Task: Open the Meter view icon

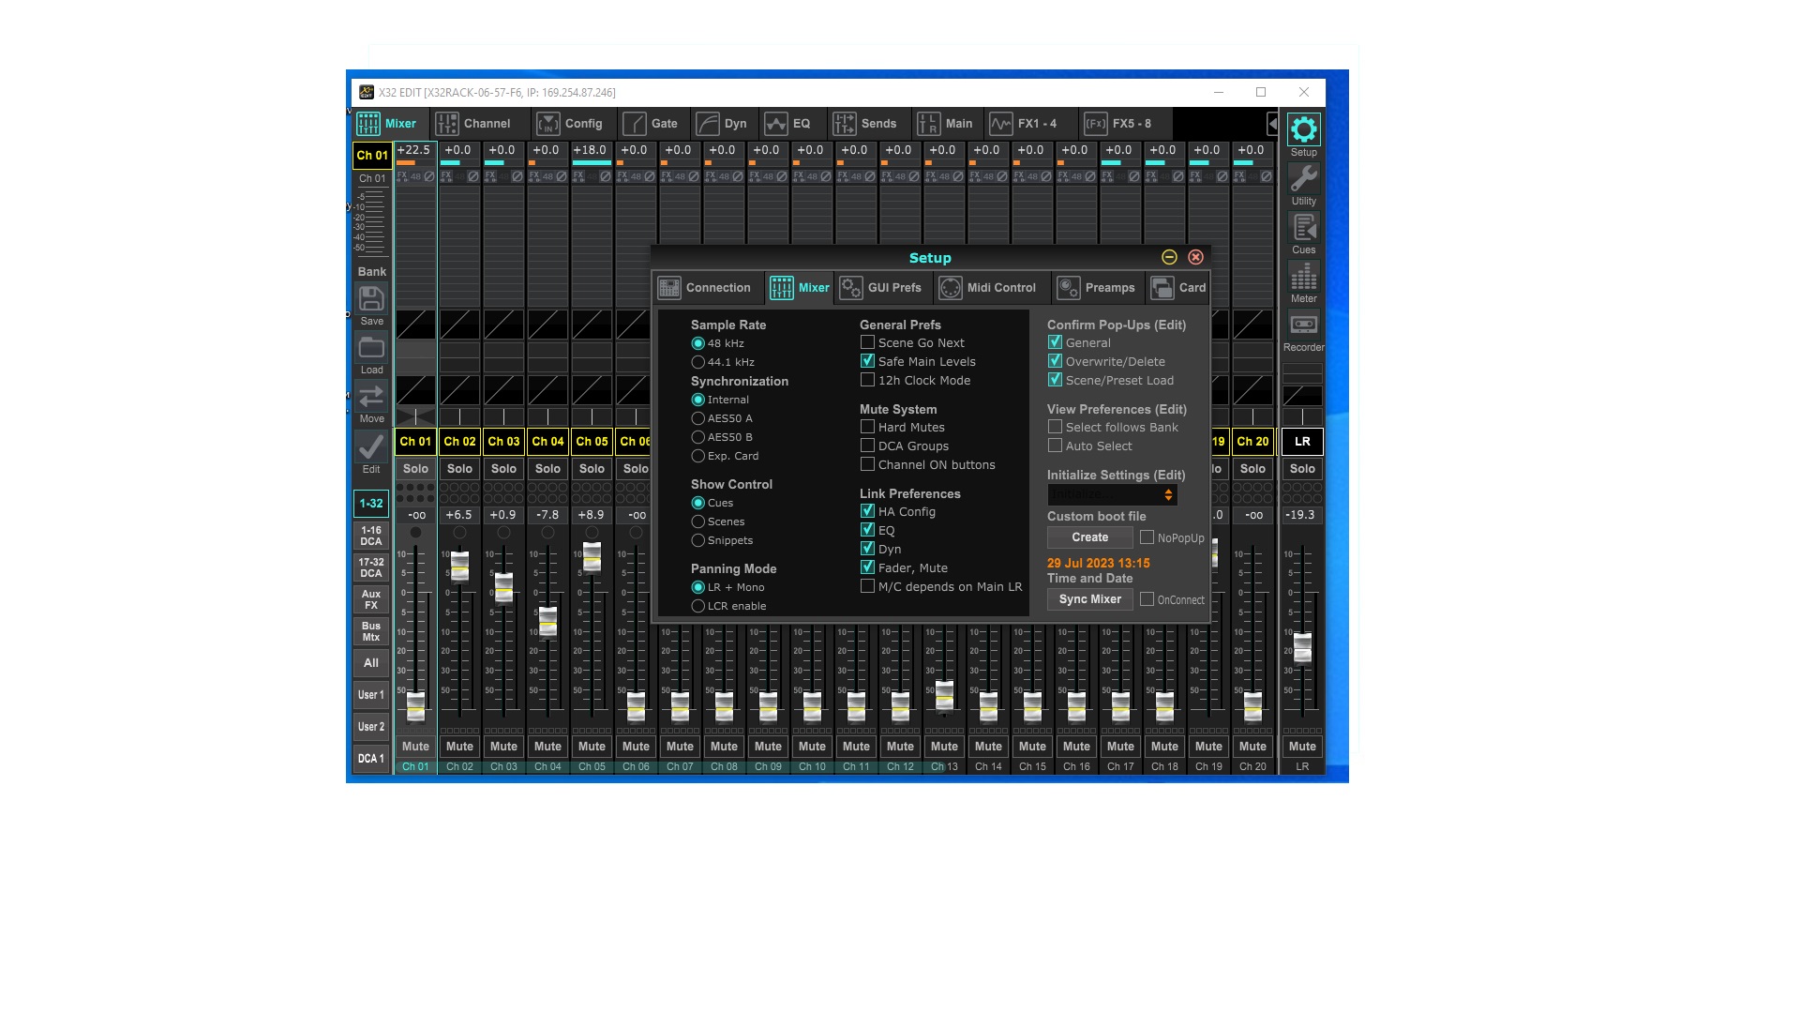Action: [x=1303, y=277]
